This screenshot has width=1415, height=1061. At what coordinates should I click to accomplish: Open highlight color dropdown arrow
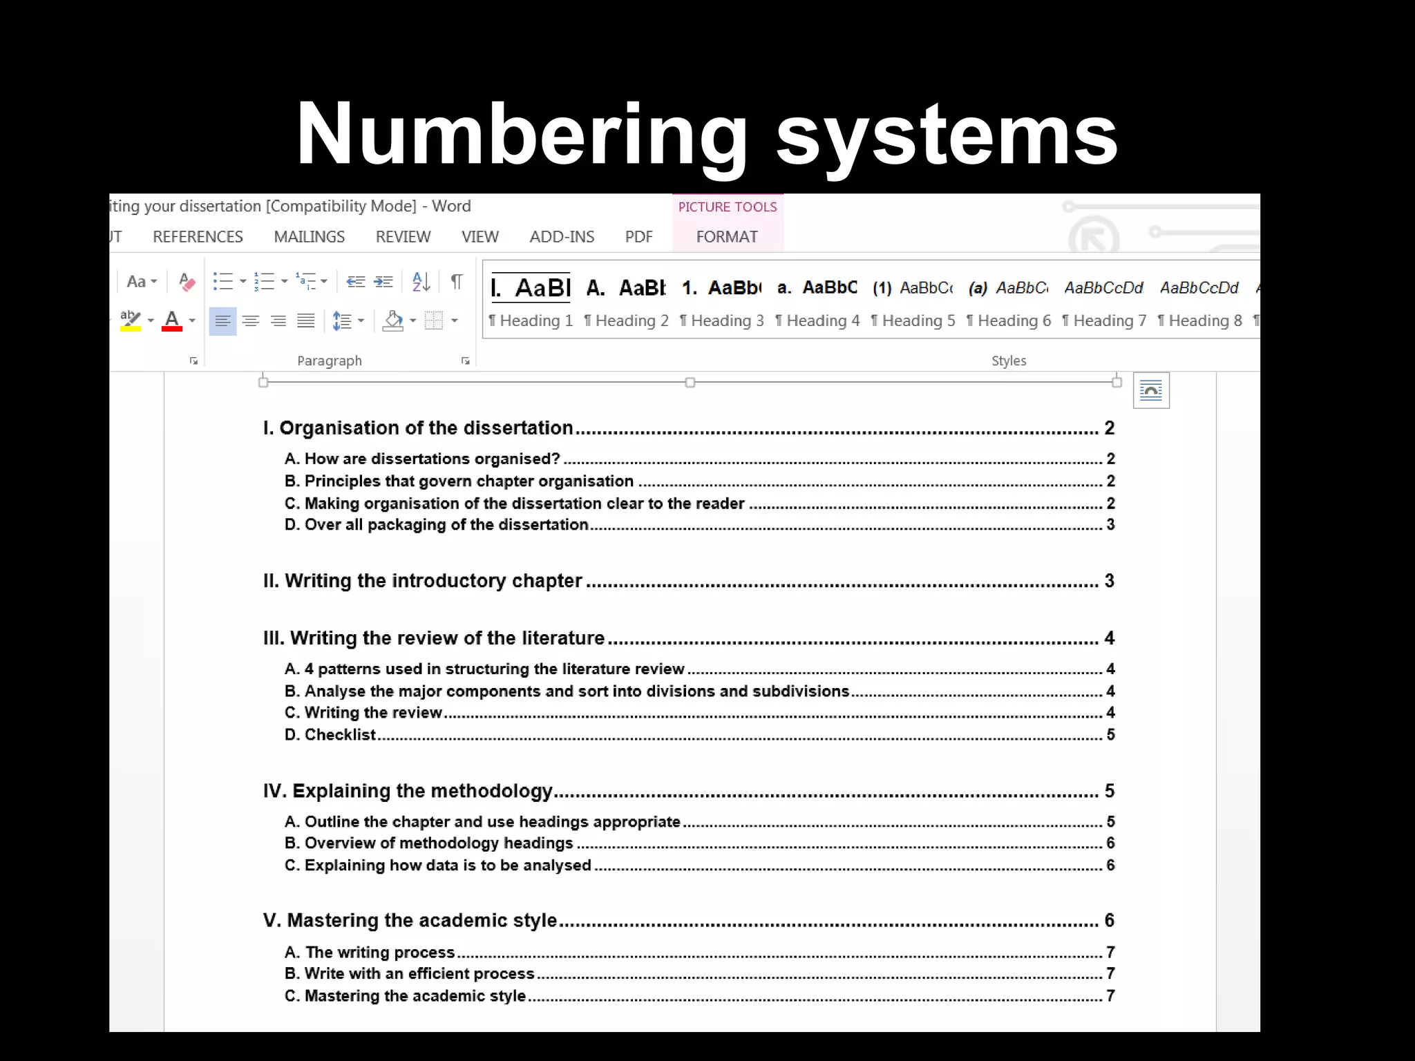click(x=151, y=321)
